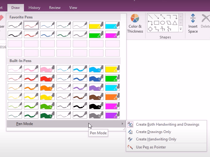
Task: Pick thick green favorite pen
Action: tap(64, 34)
